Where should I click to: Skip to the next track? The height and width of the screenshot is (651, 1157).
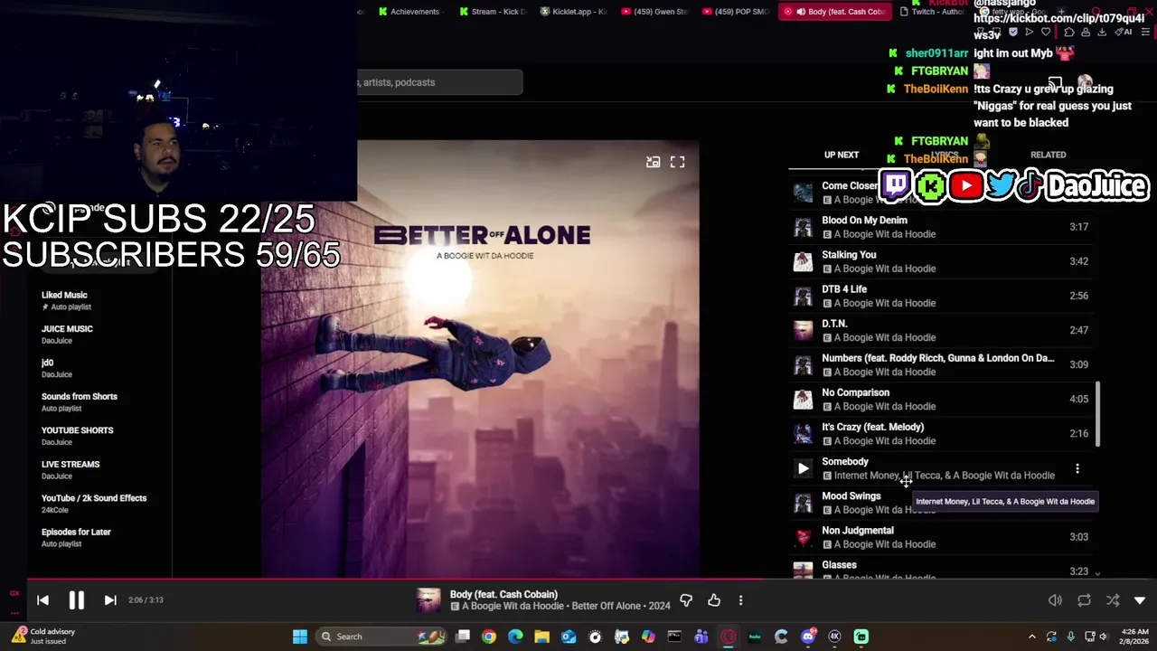tap(110, 599)
